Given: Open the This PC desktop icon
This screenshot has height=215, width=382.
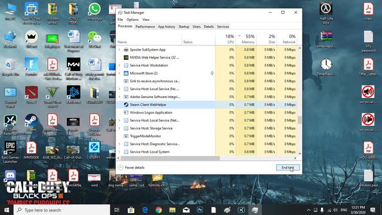Looking at the screenshot, I should click(x=10, y=11).
